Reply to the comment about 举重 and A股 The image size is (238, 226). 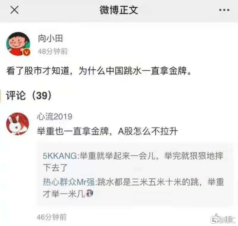[x=107, y=131]
